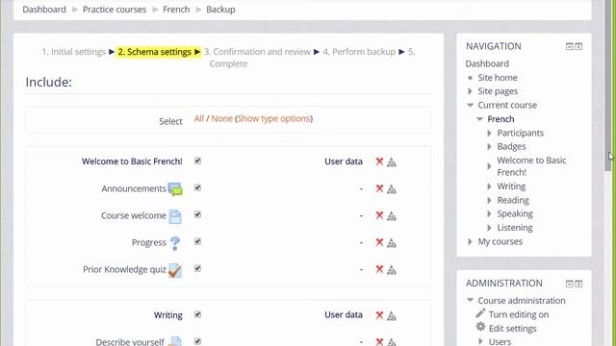Click the None selection link

click(222, 118)
